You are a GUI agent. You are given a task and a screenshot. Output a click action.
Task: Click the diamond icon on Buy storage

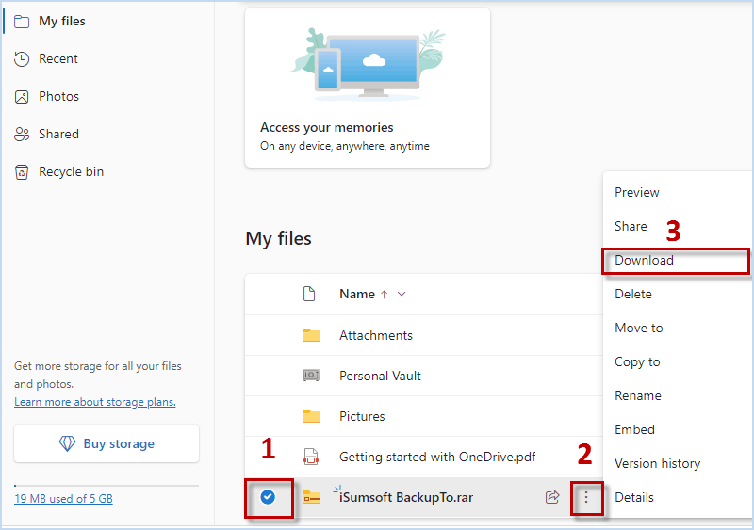pyautogui.click(x=67, y=443)
